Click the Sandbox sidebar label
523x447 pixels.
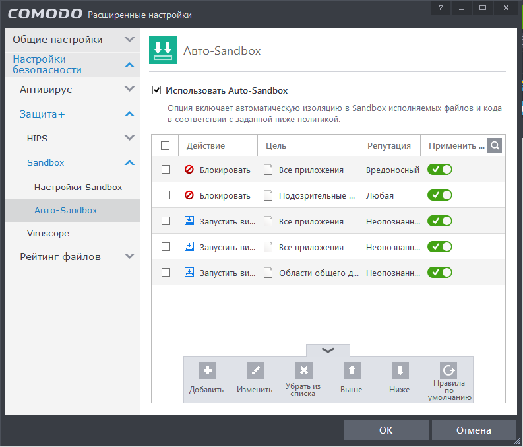46,162
